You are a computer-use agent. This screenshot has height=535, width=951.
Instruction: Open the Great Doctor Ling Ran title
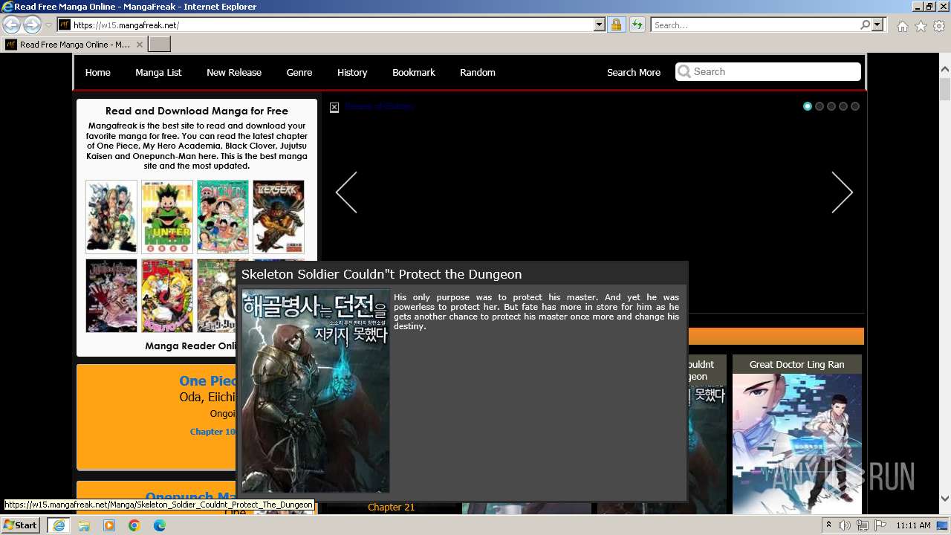pyautogui.click(x=796, y=364)
